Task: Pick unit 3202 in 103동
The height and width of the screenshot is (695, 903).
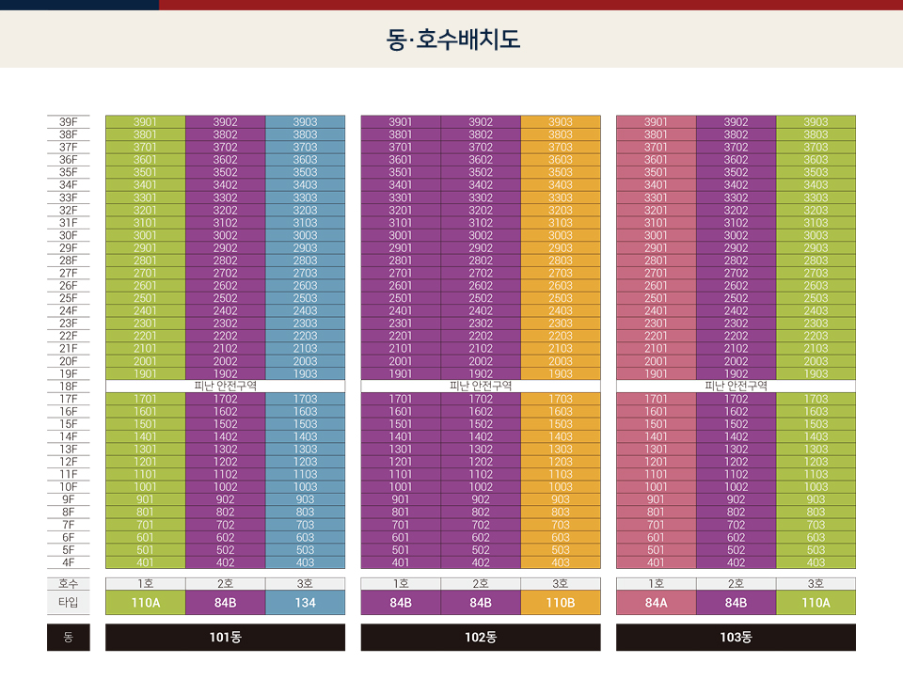Action: (736, 210)
